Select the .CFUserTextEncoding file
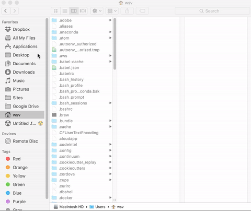251x211 pixels. (81, 133)
